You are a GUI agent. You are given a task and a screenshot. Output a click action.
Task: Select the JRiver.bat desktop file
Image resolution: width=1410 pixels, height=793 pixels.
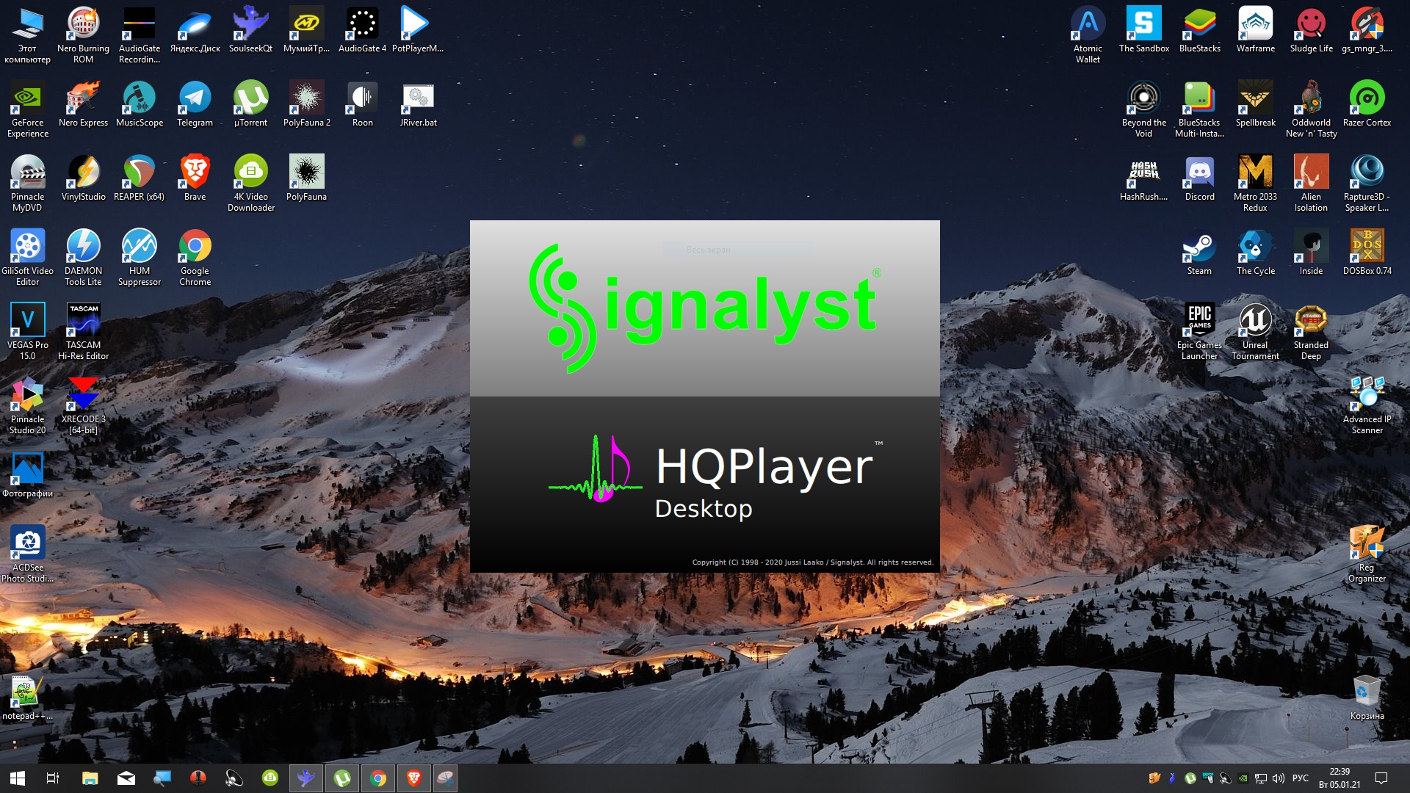tap(418, 104)
